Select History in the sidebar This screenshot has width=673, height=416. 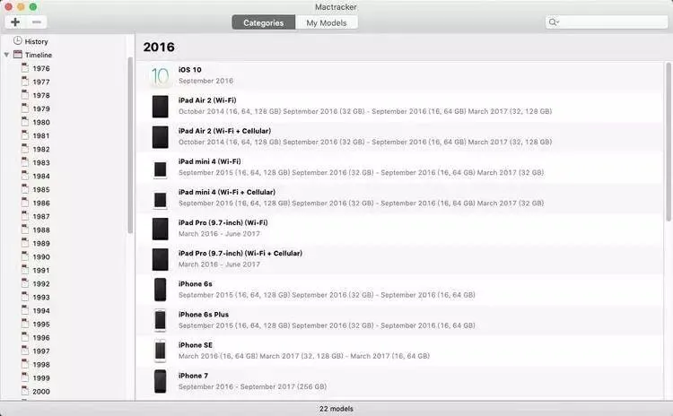tap(37, 41)
